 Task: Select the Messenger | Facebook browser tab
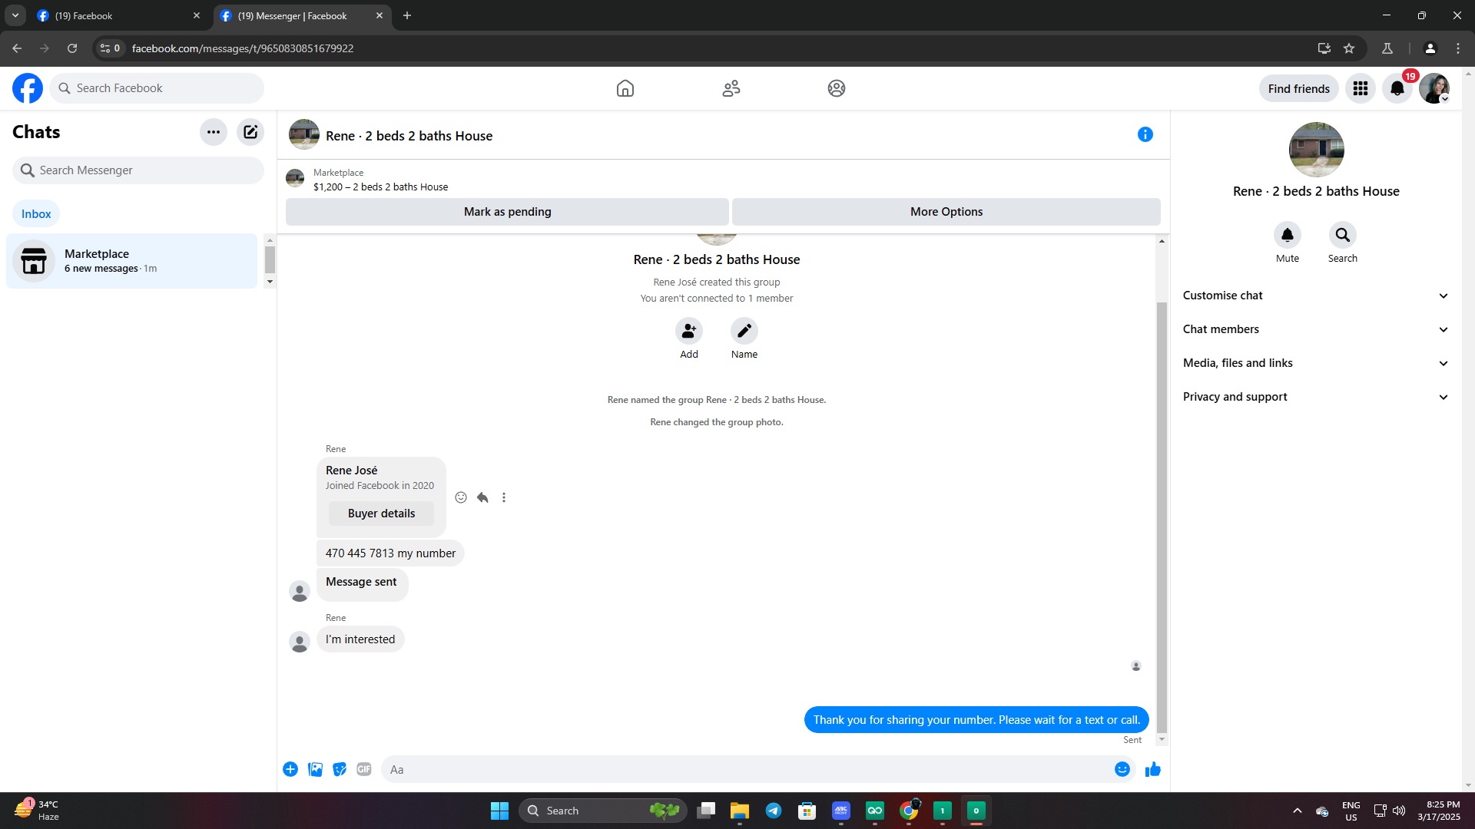[x=301, y=15]
